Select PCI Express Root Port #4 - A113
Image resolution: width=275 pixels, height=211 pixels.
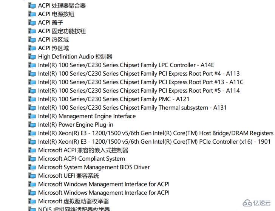[139, 74]
